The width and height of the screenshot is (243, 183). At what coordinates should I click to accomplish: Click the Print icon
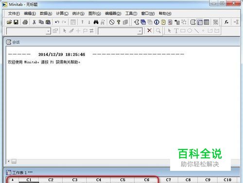25,22
